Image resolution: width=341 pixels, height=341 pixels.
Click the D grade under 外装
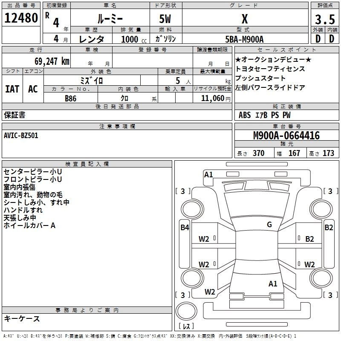[318, 39]
